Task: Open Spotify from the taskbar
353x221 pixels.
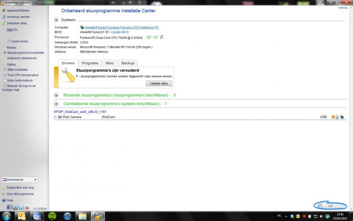Action: click(52, 216)
